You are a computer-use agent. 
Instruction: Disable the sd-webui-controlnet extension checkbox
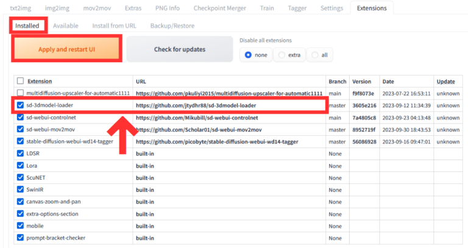click(x=21, y=117)
